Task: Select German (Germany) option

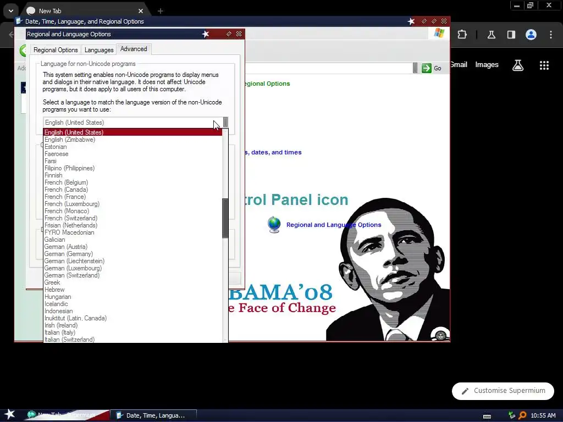Action: point(133,254)
